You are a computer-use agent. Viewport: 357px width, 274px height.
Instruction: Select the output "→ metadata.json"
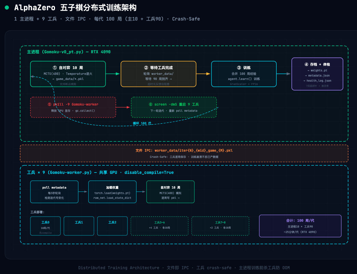pyautogui.click(x=317, y=76)
